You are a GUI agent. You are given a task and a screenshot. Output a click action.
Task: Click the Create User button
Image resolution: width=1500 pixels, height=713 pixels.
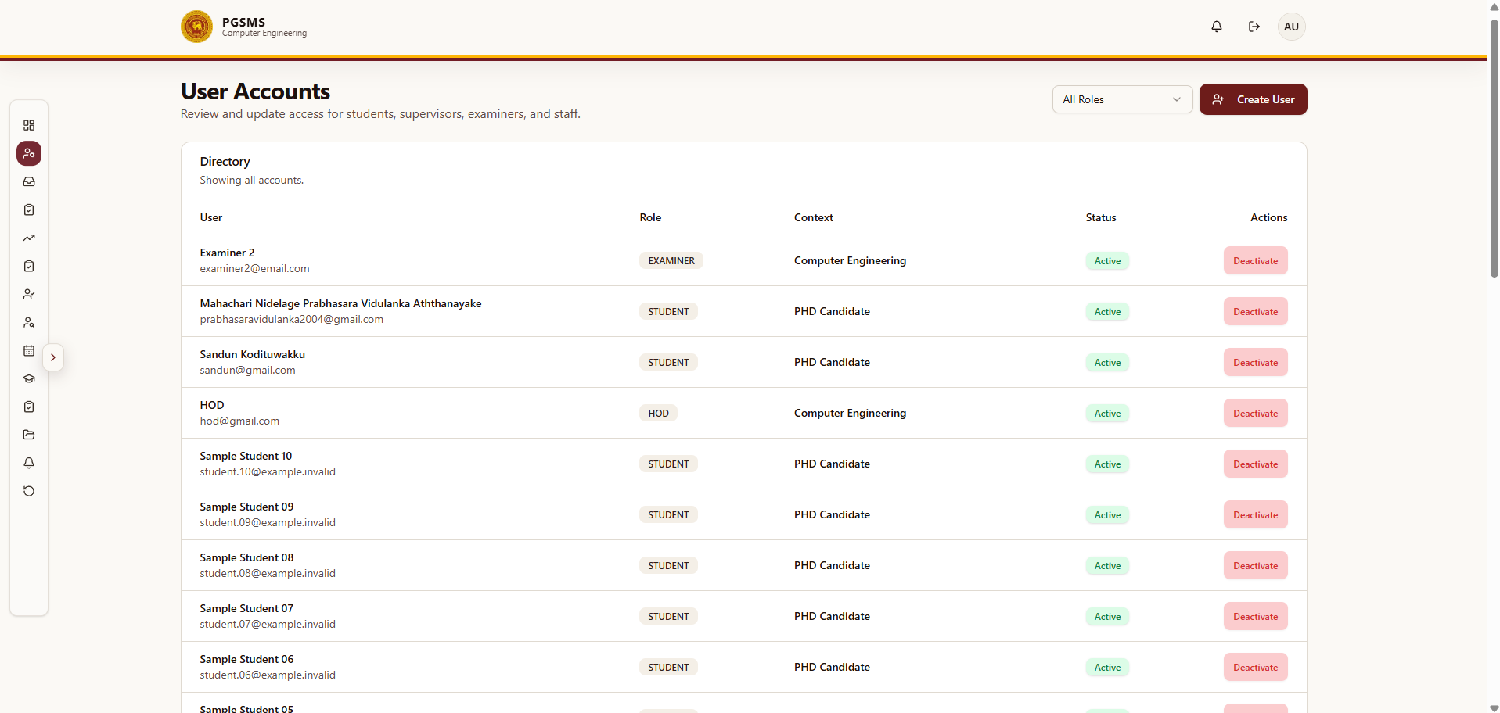1253,99
